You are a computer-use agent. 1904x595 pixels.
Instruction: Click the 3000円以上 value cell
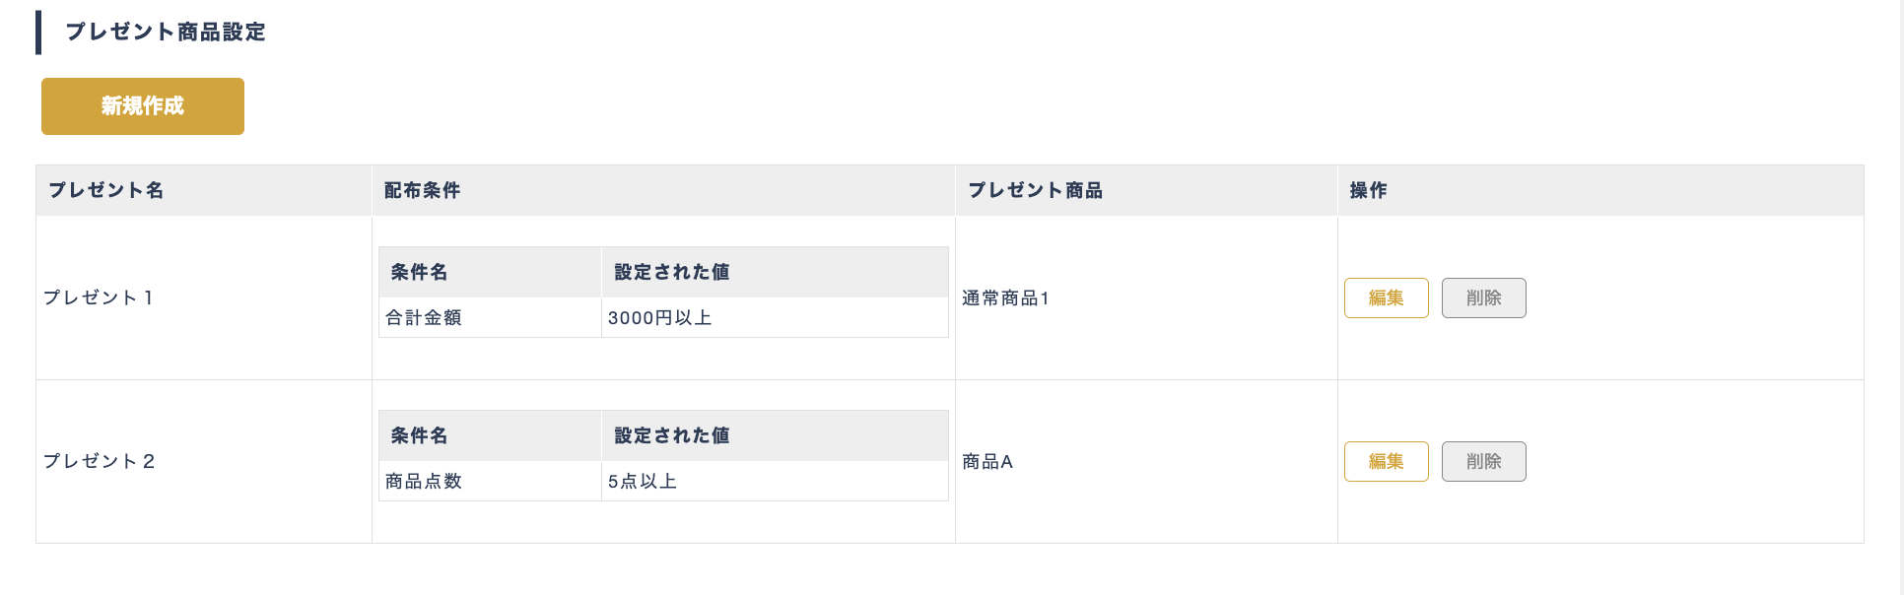point(659,317)
